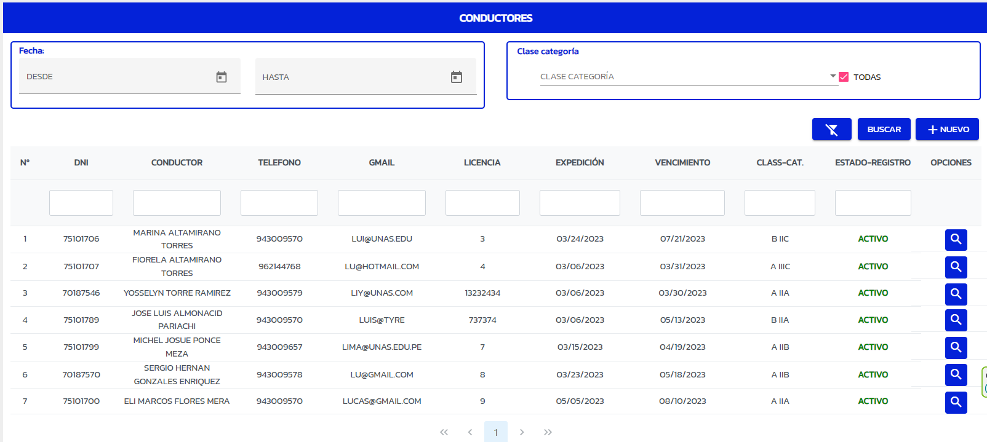This screenshot has height=442, width=987.
Task: Go to the next page arrow
Action: tap(522, 432)
